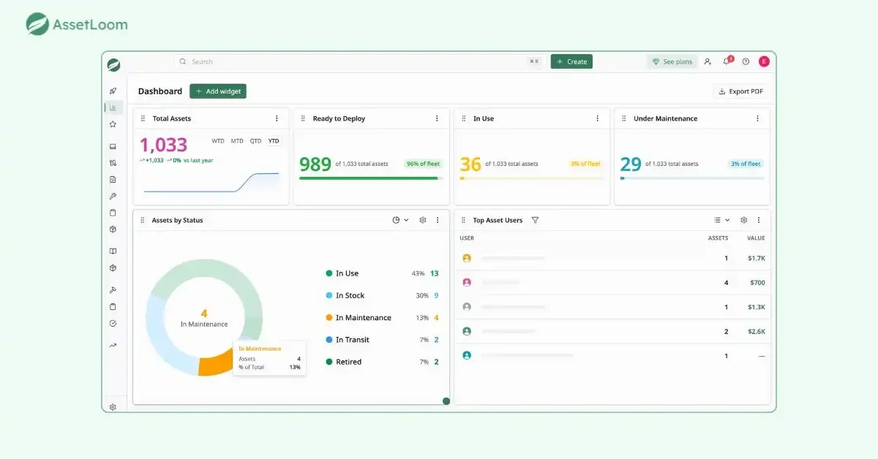Toggle the Retired legend entry
This screenshot has height=459, width=878.
(382, 362)
